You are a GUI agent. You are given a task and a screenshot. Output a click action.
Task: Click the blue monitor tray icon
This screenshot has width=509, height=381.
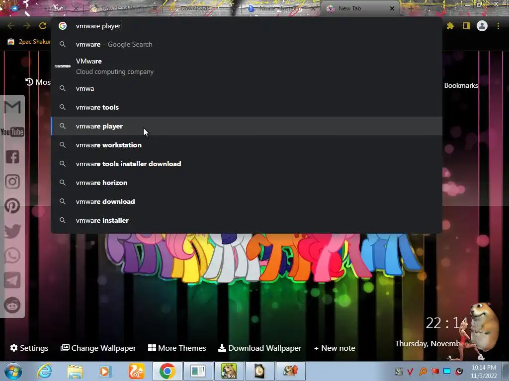[447, 371]
